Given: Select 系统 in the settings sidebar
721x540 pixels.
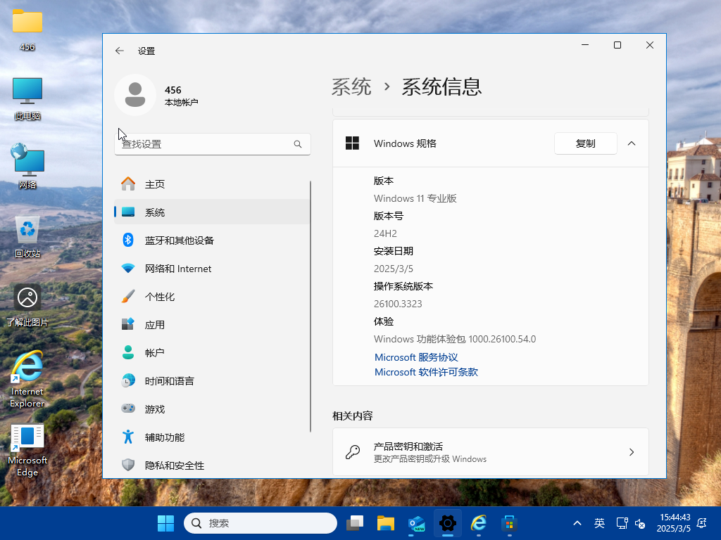Looking at the screenshot, I should [213, 212].
